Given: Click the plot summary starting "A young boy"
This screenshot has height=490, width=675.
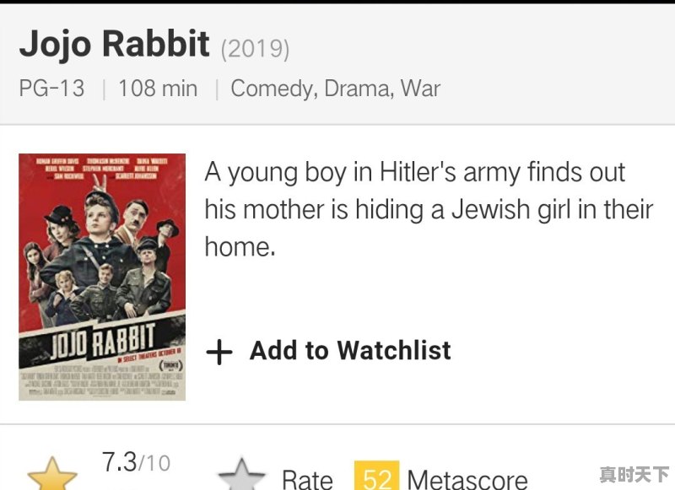Looking at the screenshot, I should (429, 209).
